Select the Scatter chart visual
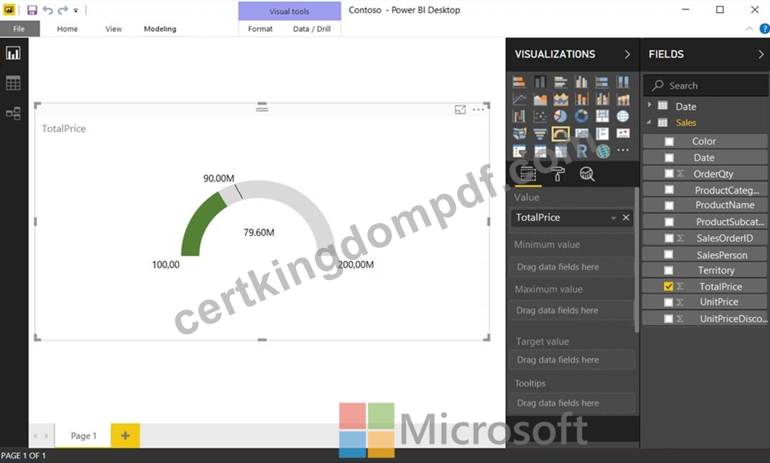Viewport: 770px width, 463px height. pos(539,116)
